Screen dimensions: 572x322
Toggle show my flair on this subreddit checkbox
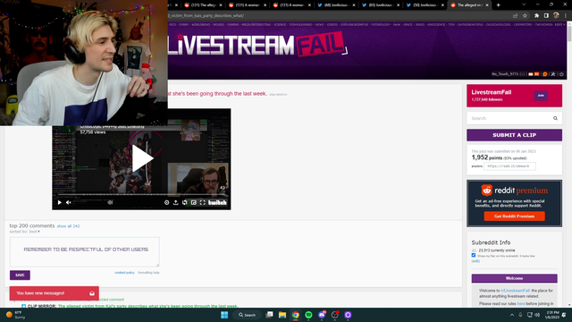point(474,255)
